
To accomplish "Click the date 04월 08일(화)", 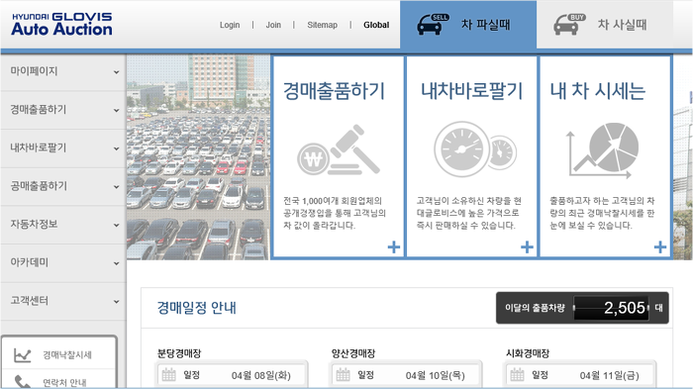I will 261,376.
